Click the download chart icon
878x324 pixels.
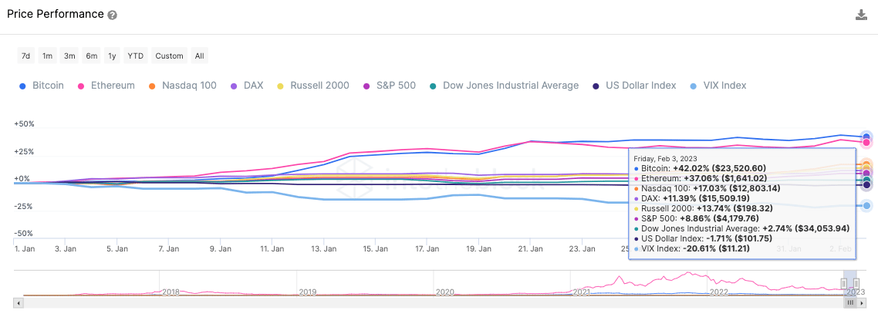(x=862, y=15)
